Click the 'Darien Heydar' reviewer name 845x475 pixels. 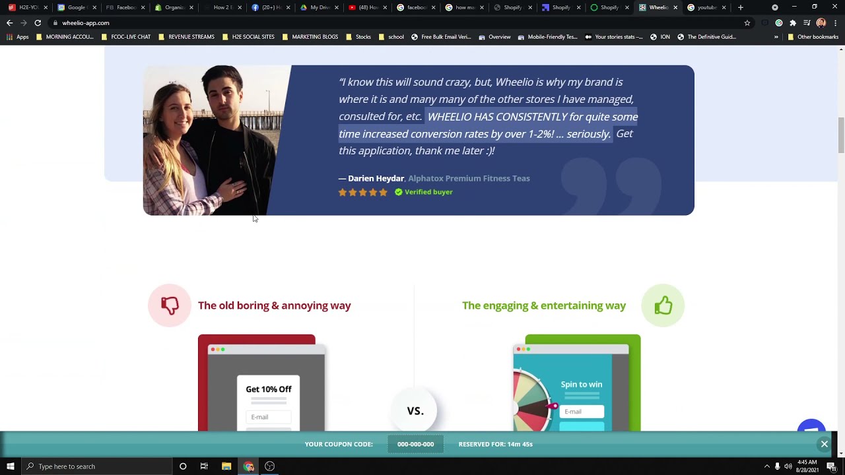376,178
